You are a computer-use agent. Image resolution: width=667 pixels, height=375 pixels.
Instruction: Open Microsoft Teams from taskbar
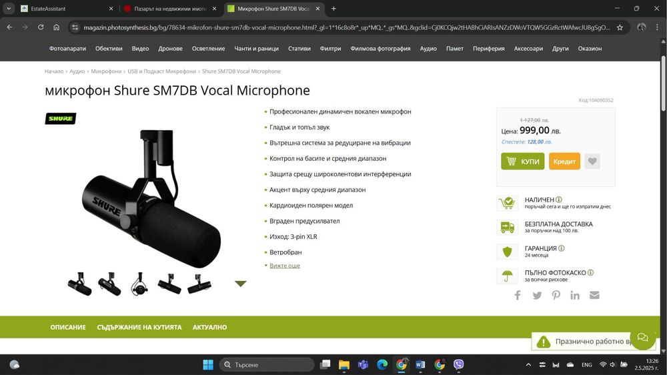click(x=363, y=364)
